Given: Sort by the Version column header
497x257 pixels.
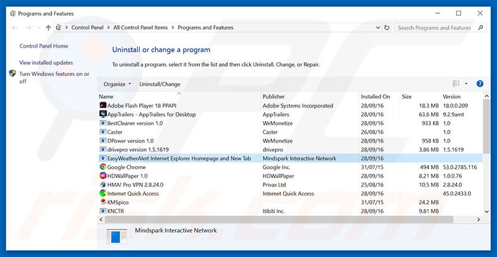Looking at the screenshot, I should pyautogui.click(x=462, y=97).
